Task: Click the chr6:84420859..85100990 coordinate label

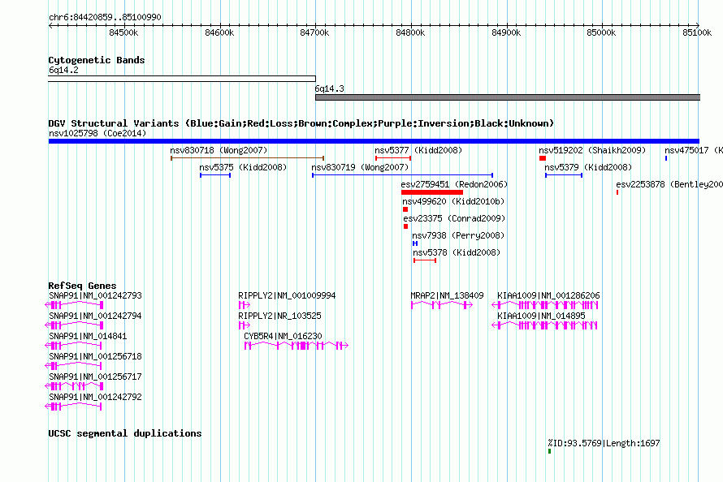Action: 105,17
